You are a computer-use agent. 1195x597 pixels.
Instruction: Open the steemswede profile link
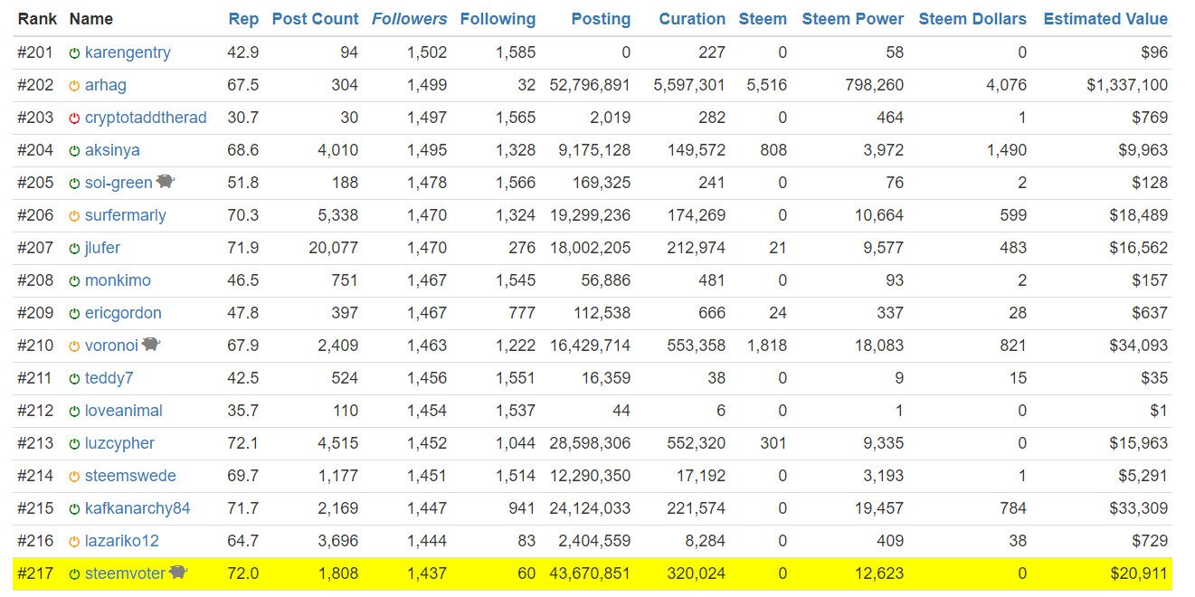point(130,476)
